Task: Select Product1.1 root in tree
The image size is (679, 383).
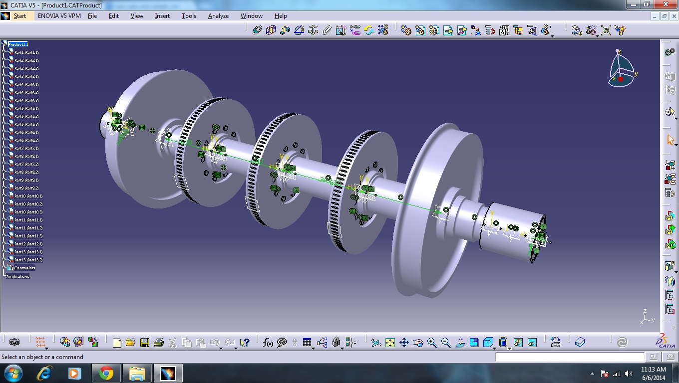Action: [18, 44]
